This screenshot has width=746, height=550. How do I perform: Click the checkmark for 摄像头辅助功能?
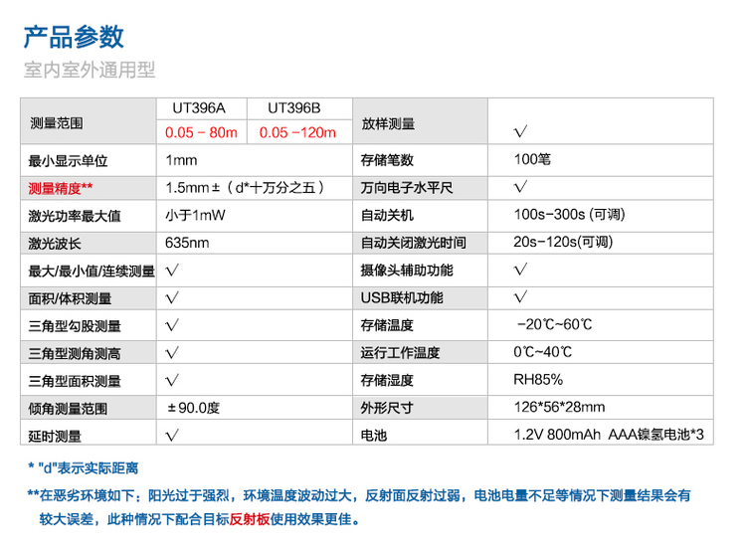[519, 270]
